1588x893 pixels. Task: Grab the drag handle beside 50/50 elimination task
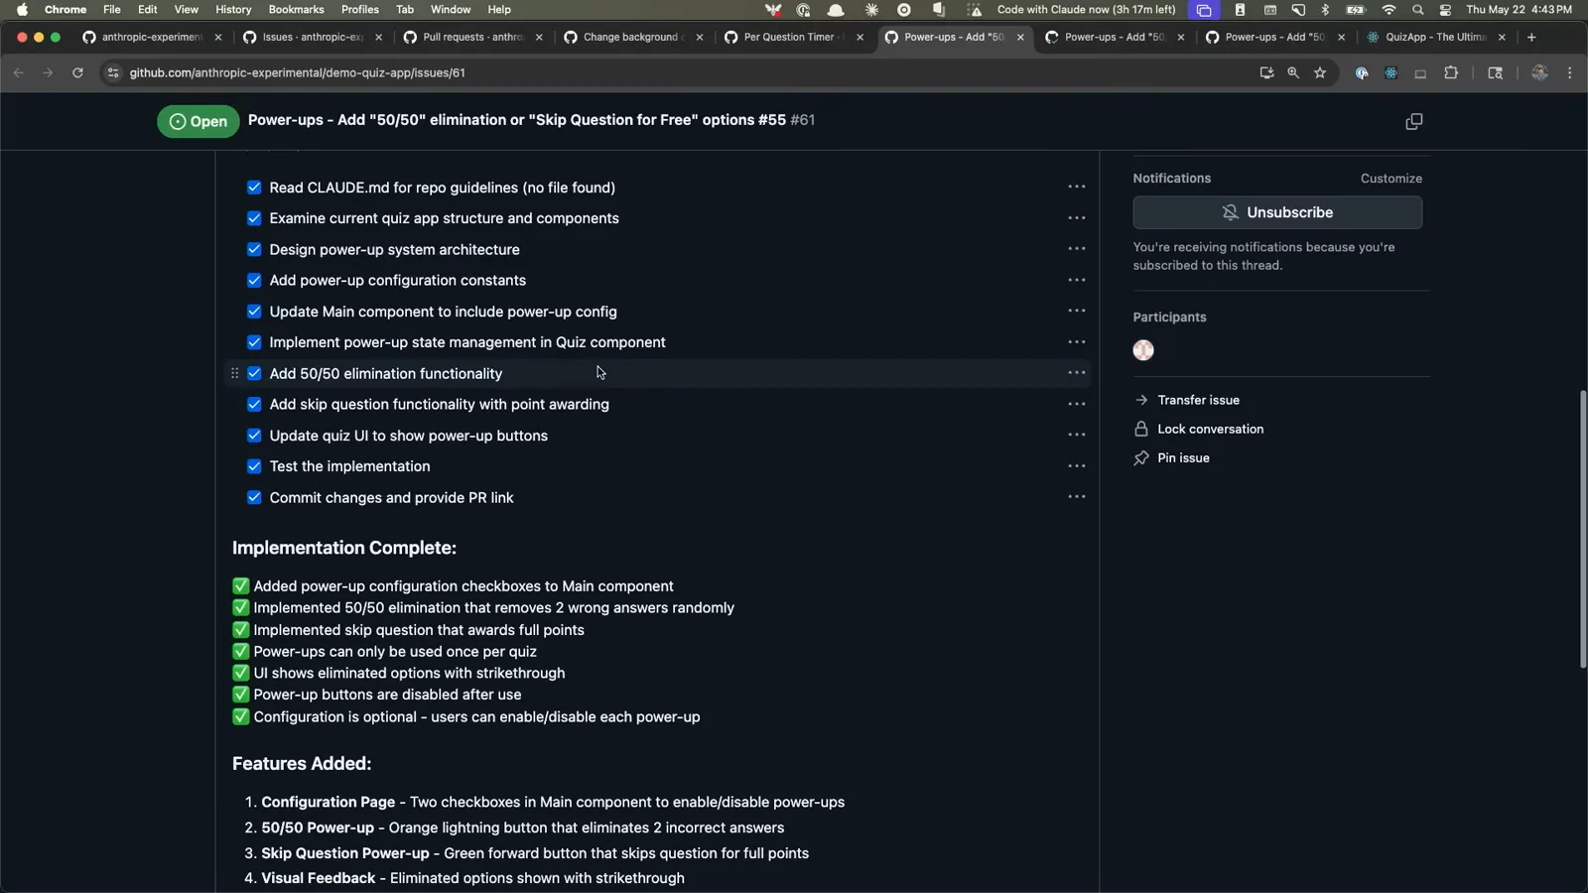click(234, 373)
